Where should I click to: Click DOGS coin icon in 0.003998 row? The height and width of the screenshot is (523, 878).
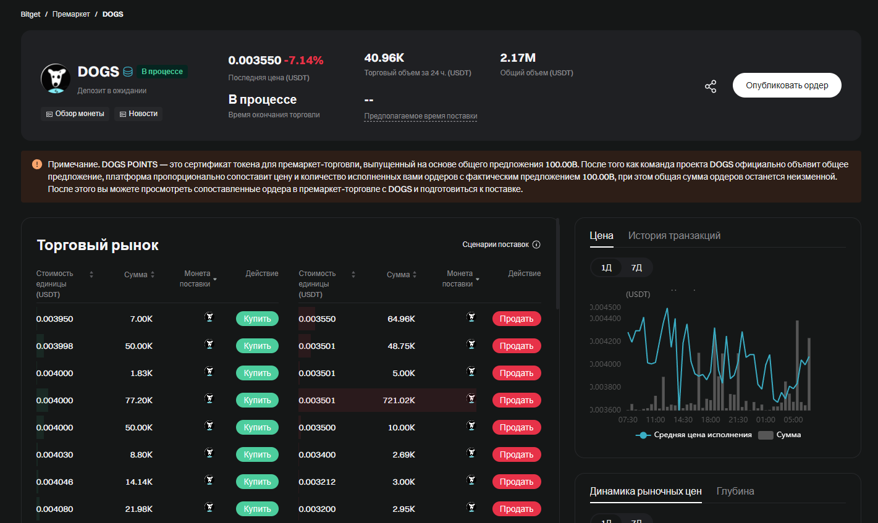[209, 345]
